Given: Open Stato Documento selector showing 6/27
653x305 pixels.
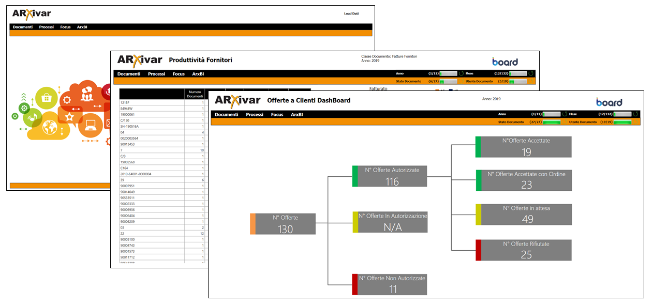Looking at the screenshot, I should coord(448,81).
